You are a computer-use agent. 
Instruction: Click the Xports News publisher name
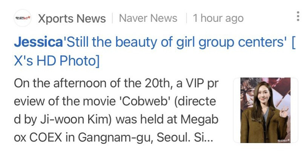pos(72,18)
